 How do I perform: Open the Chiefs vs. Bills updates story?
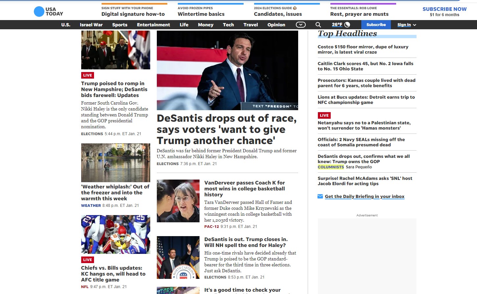(x=113, y=274)
